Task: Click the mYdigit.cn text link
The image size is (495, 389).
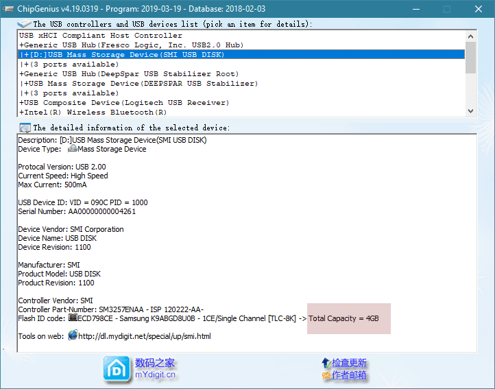Action: coord(155,375)
